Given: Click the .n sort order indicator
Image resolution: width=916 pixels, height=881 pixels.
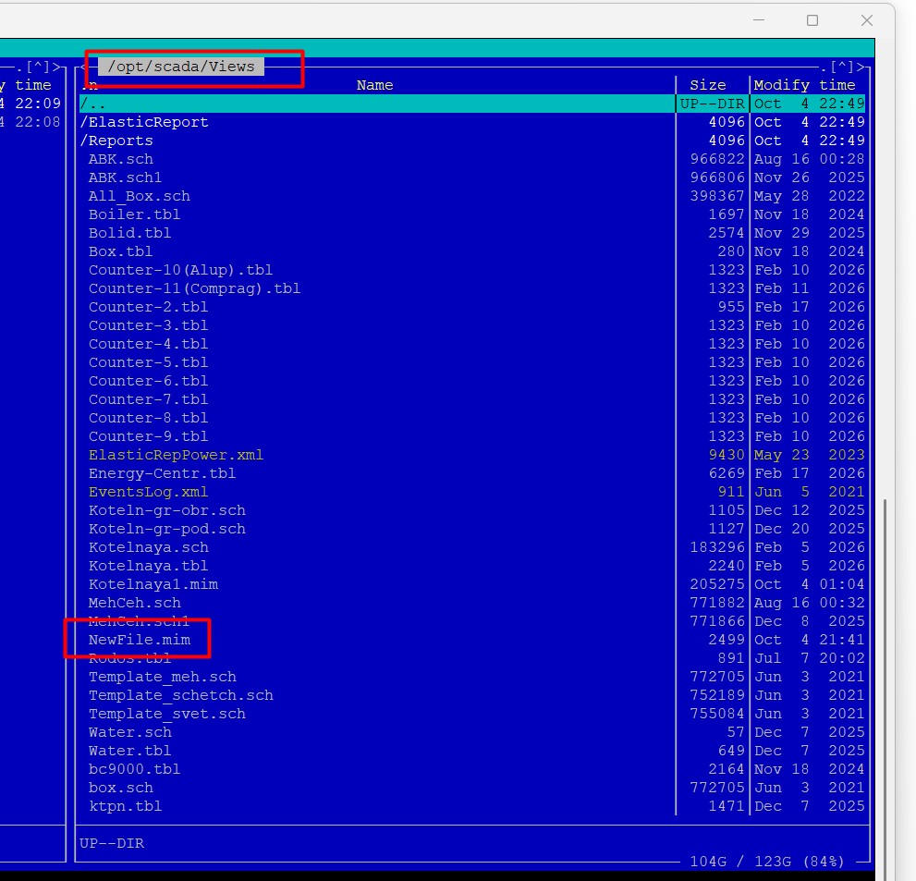Looking at the screenshot, I should pyautogui.click(x=90, y=85).
